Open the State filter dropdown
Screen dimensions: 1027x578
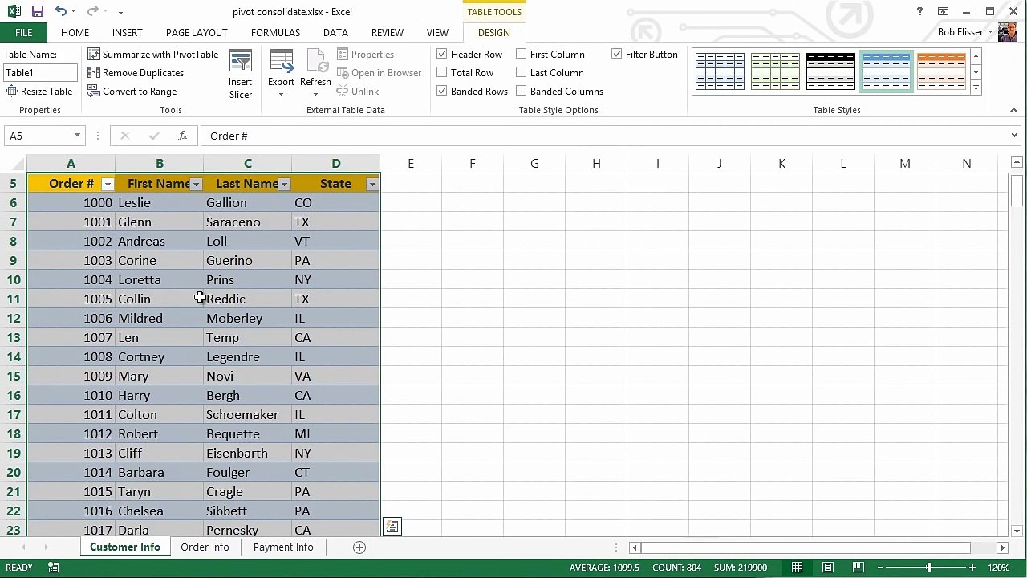372,184
